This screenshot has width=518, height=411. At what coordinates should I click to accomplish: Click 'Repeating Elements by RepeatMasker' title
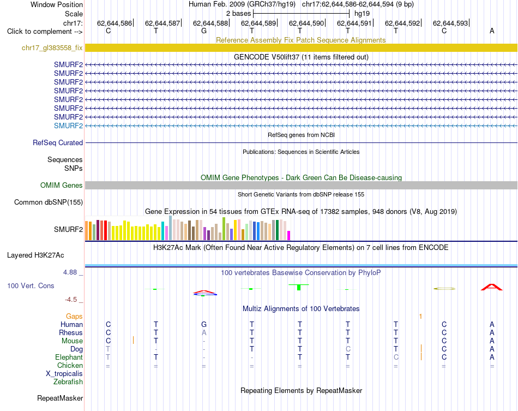301,390
